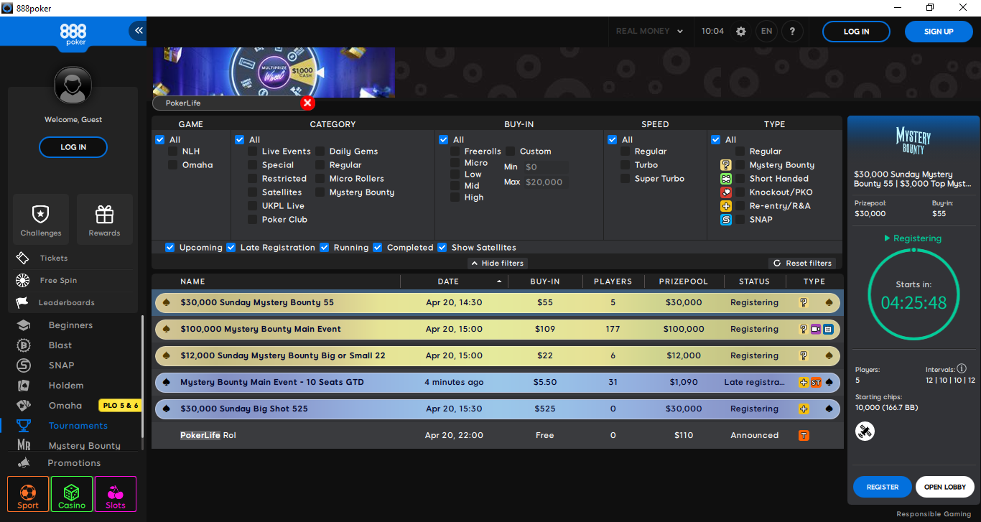981x522 pixels.
Task: Sort the table by the DATE column
Action: pyautogui.click(x=454, y=281)
